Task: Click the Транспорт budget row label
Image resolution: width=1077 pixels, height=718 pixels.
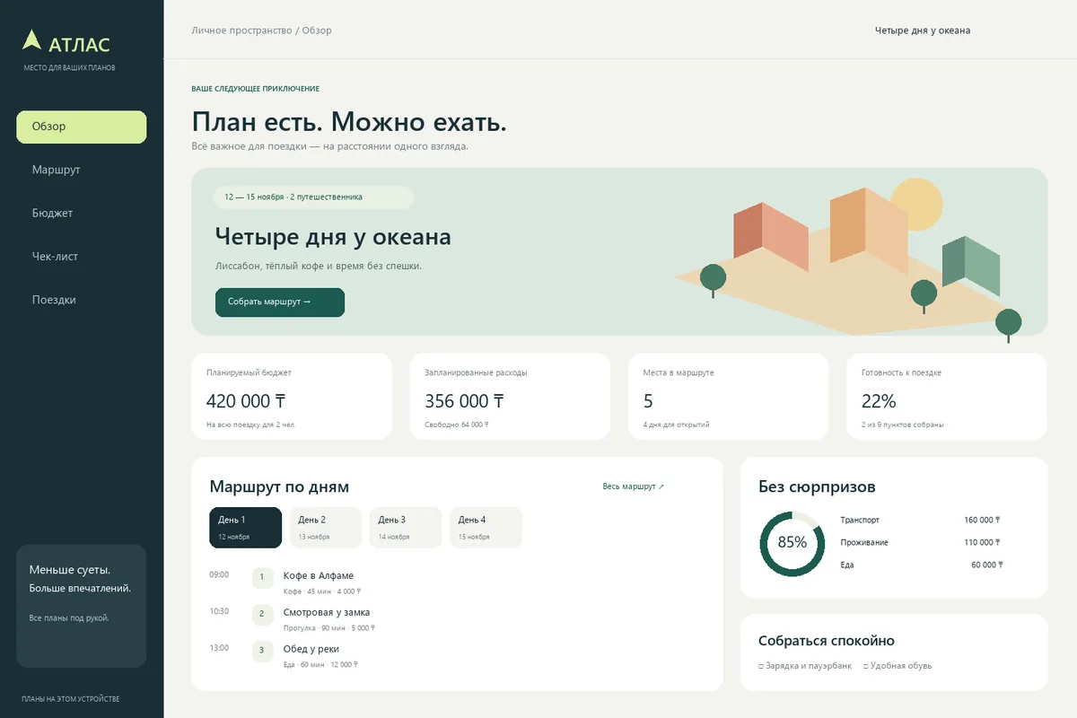Action: coord(860,520)
